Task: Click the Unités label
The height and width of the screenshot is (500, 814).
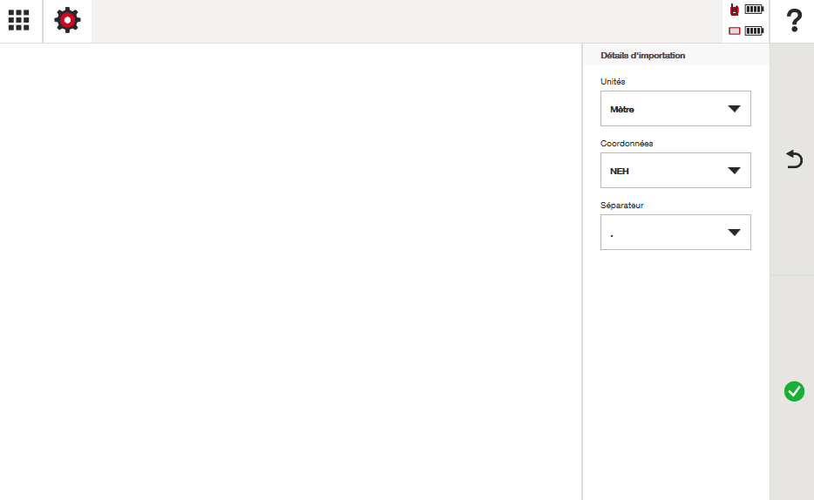Action: [x=613, y=82]
